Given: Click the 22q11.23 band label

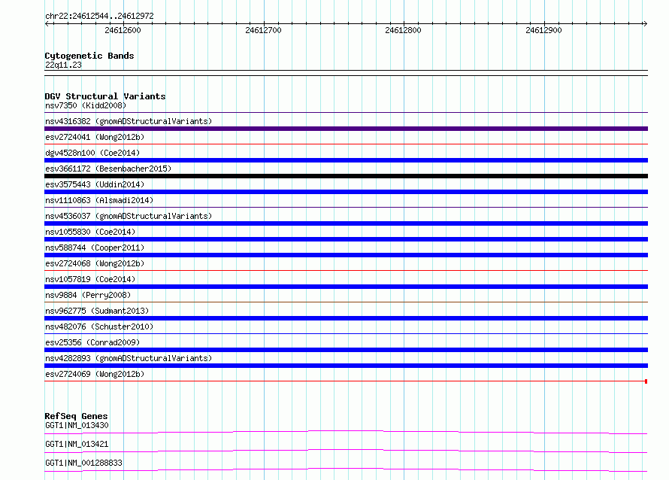Looking at the screenshot, I should (63, 65).
